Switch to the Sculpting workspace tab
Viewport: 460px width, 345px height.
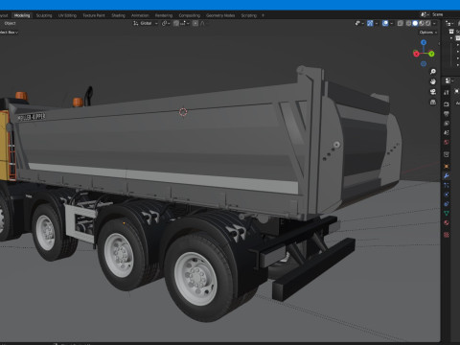click(x=44, y=15)
